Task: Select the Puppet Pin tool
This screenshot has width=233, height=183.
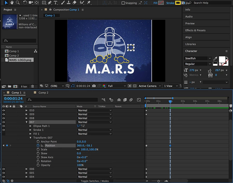Action: pos(89,3)
